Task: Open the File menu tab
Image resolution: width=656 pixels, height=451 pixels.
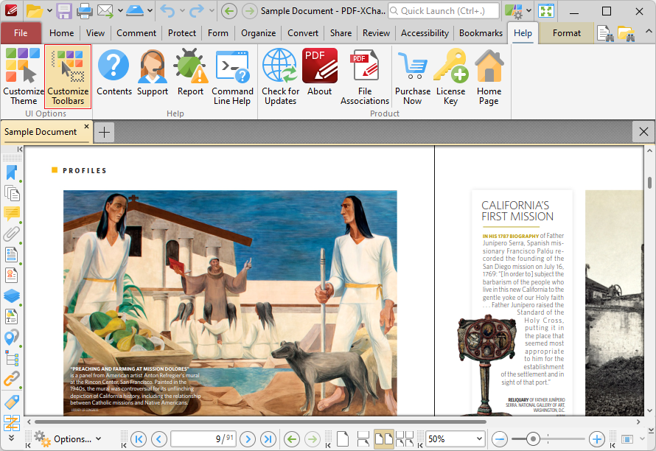Action: 21,33
